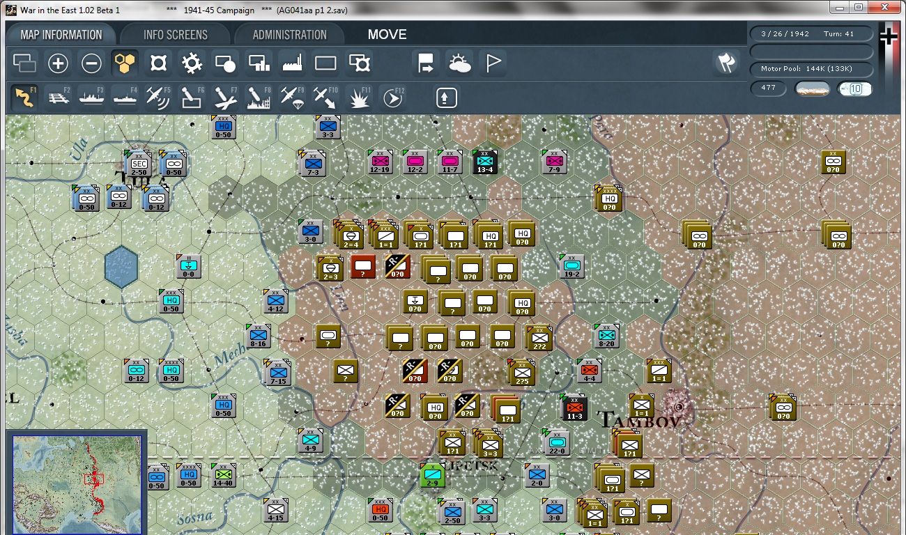Image resolution: width=906 pixels, height=535 pixels.
Task: Click the overlapping rectangles toolbar icon
Action: (x=24, y=63)
